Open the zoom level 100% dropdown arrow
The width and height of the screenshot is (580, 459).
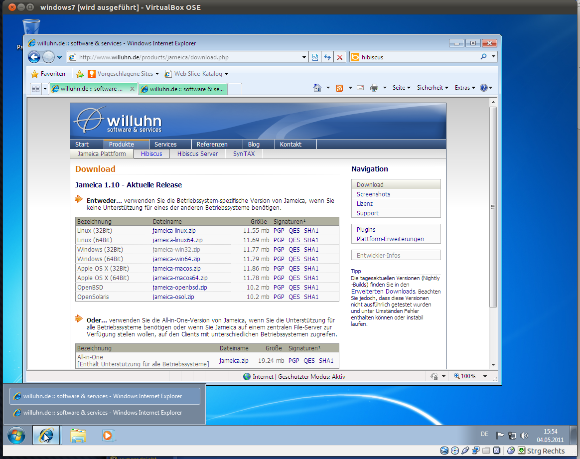tap(485, 376)
